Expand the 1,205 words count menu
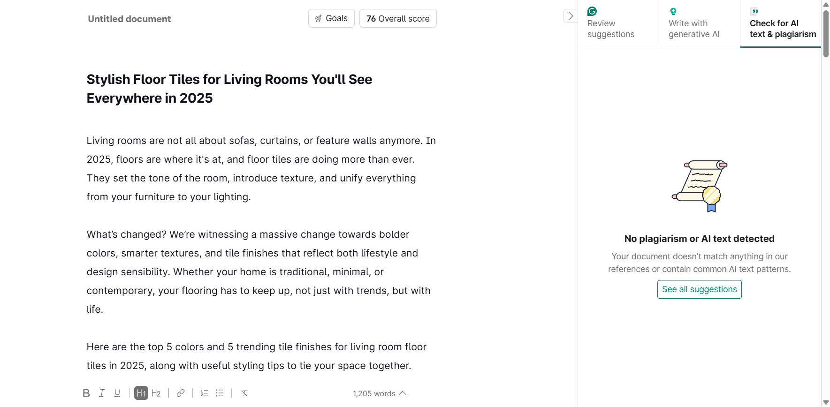The image size is (830, 407). tap(380, 393)
